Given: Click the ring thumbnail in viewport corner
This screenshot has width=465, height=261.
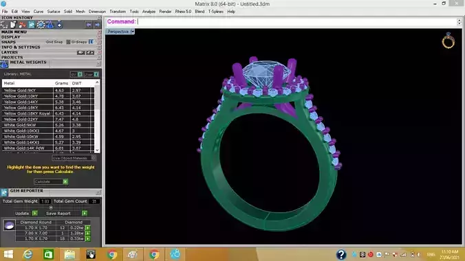Looking at the screenshot, I should coord(448,41).
